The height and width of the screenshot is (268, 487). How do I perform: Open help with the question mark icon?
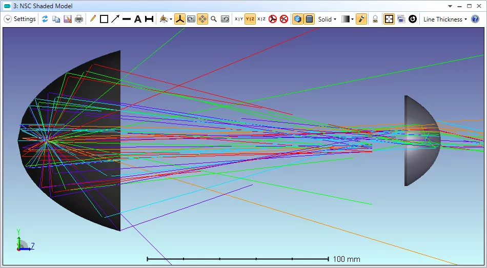tap(475, 19)
